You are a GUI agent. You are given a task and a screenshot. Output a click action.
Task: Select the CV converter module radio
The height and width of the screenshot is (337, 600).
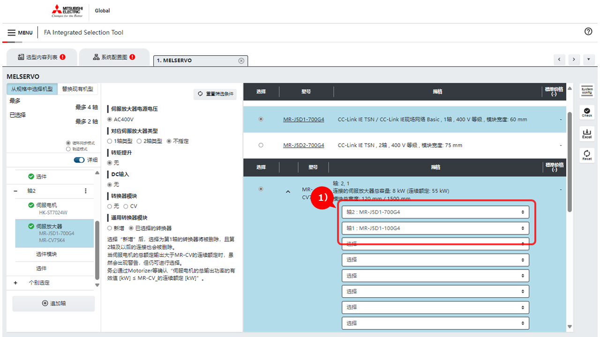click(126, 206)
